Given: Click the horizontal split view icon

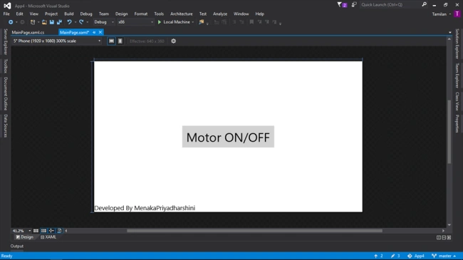Looking at the screenshot, I should [444, 237].
